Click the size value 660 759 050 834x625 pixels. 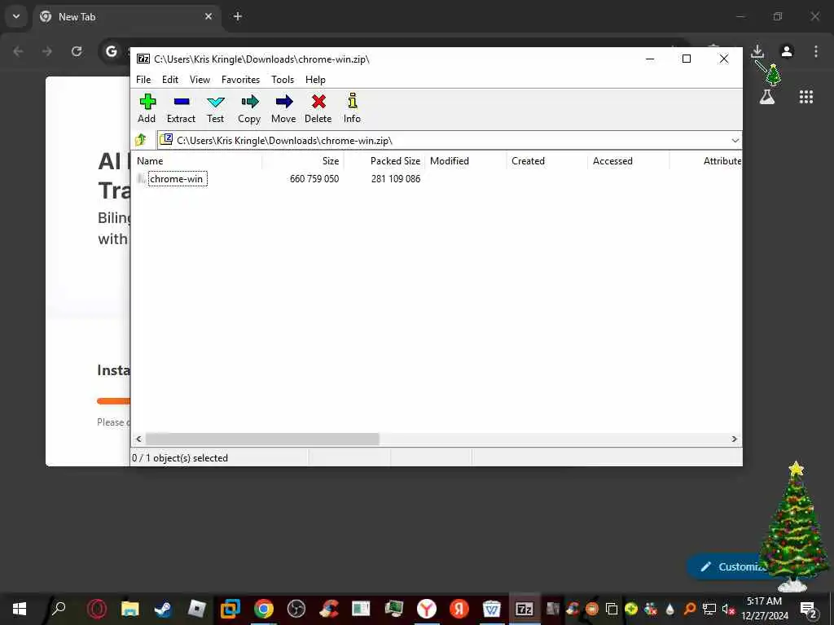coord(314,179)
